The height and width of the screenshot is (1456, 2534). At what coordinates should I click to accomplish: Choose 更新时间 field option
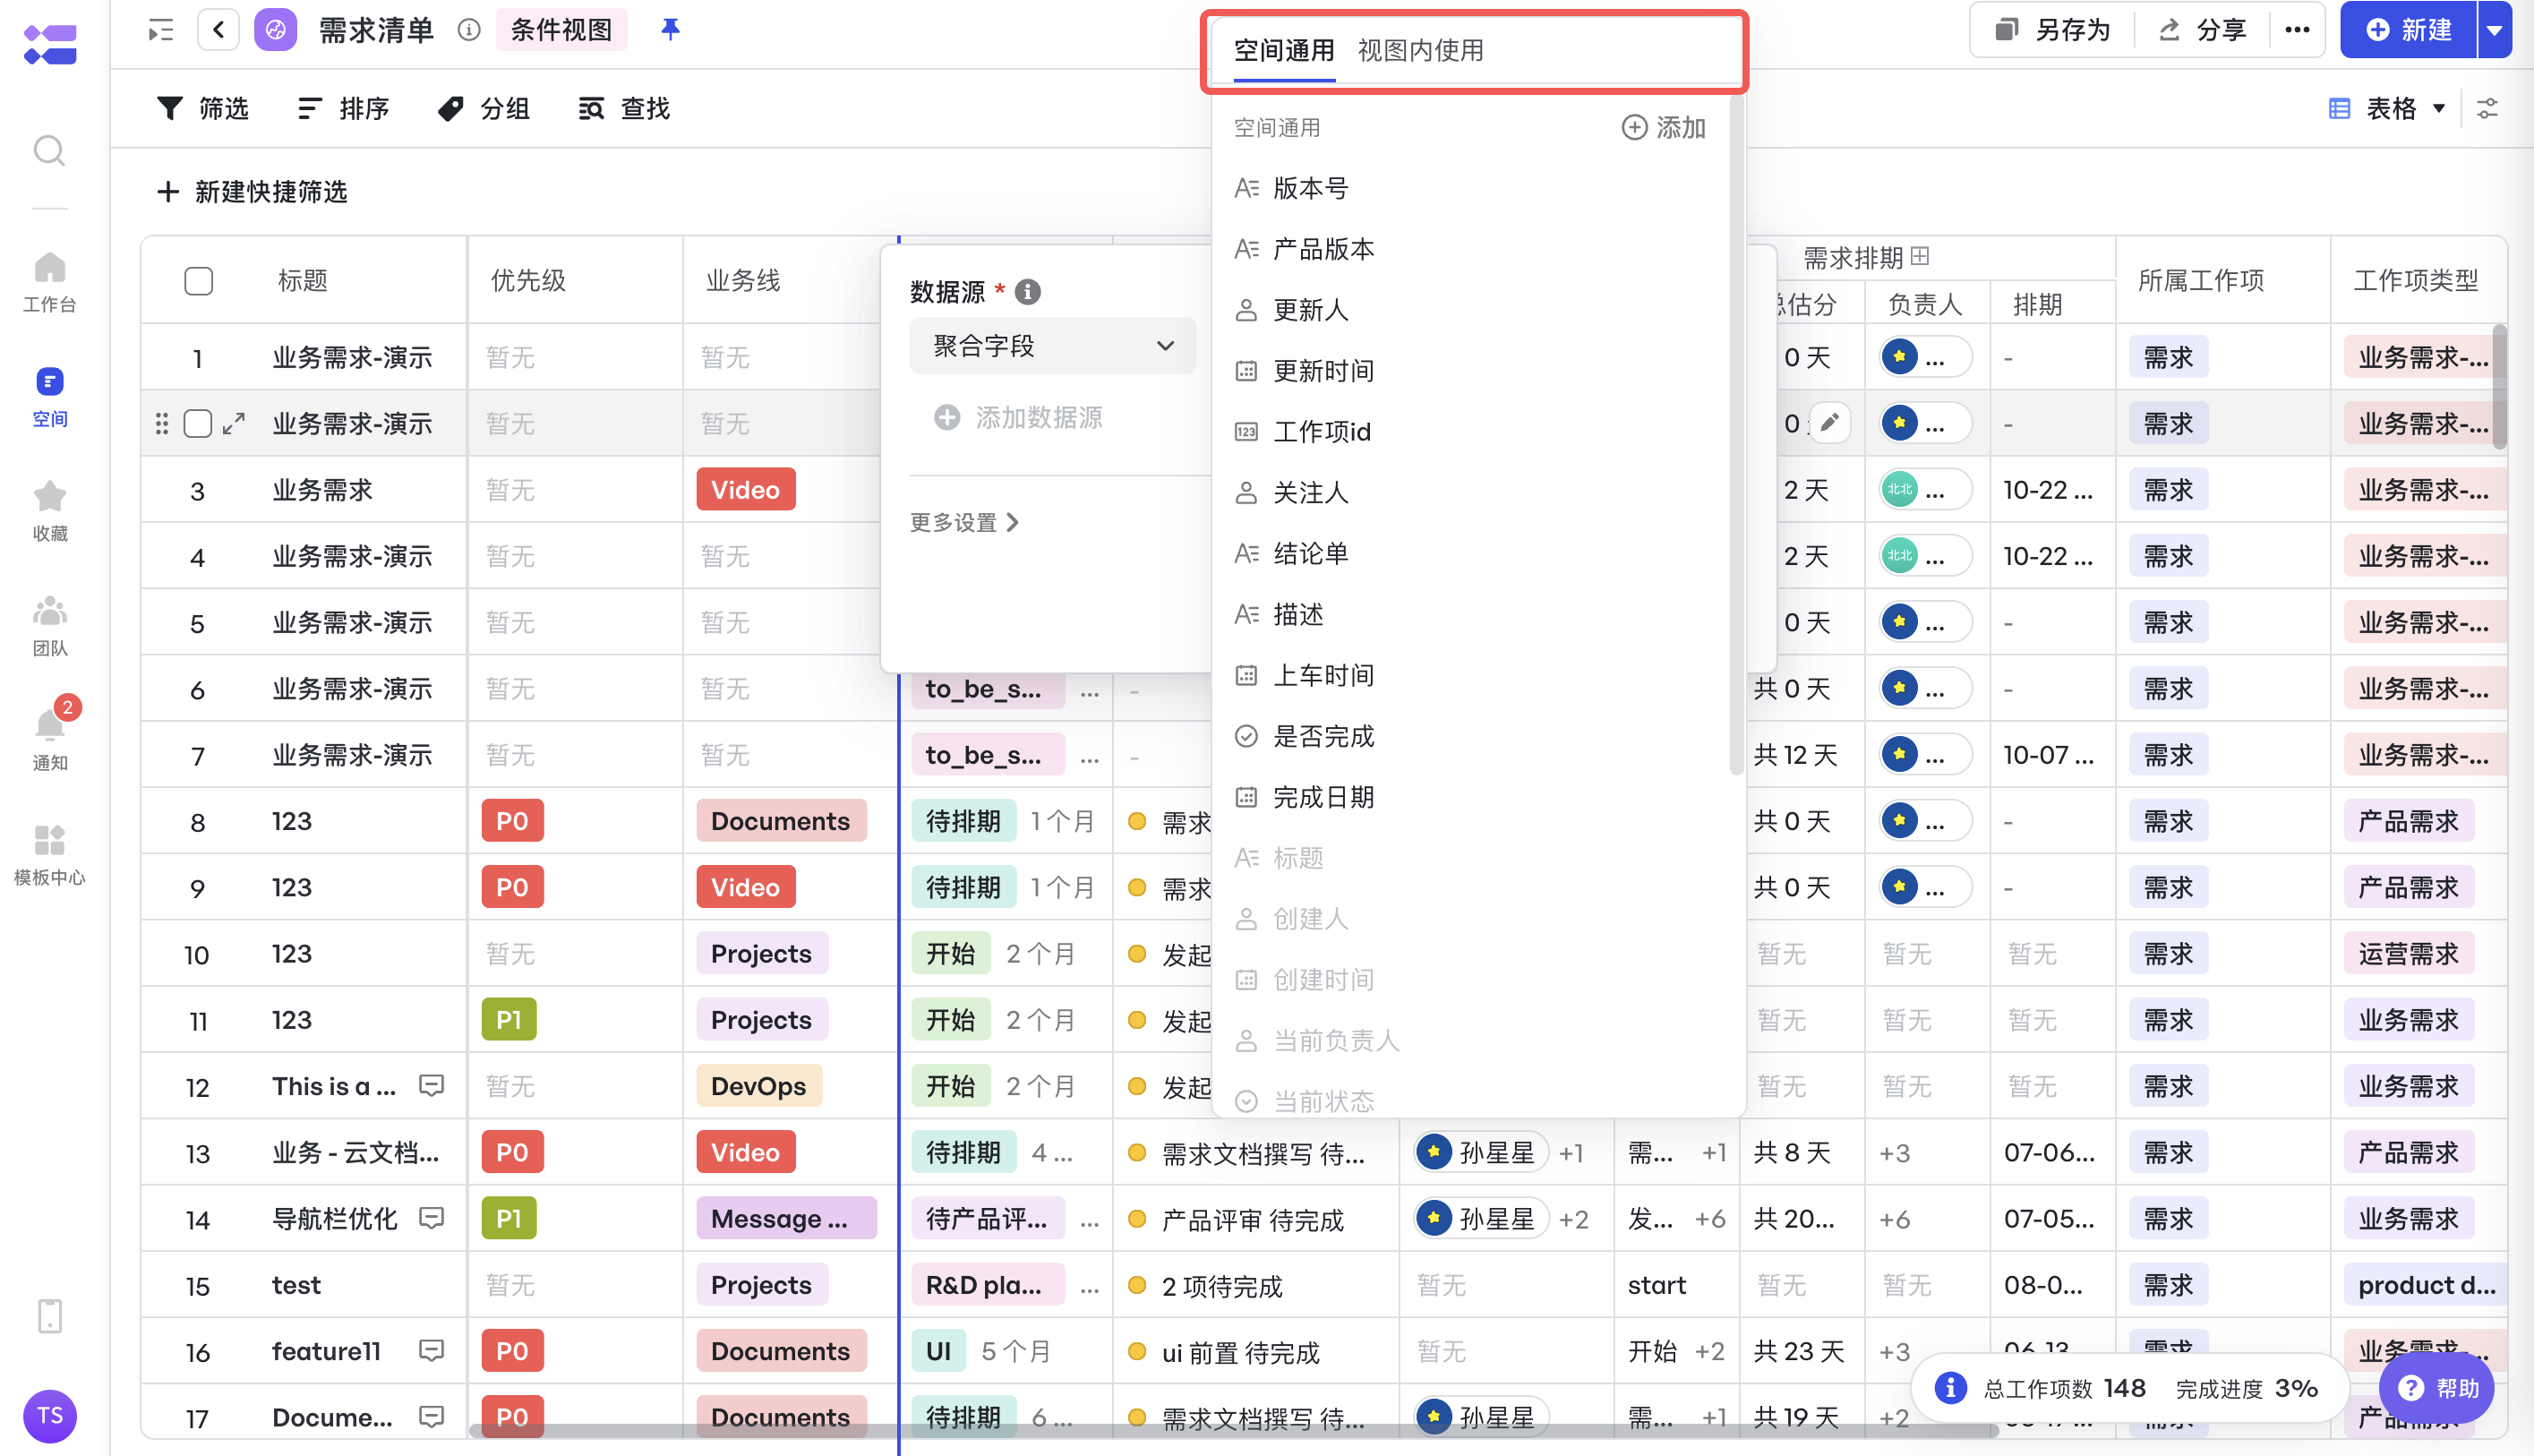[1470, 371]
